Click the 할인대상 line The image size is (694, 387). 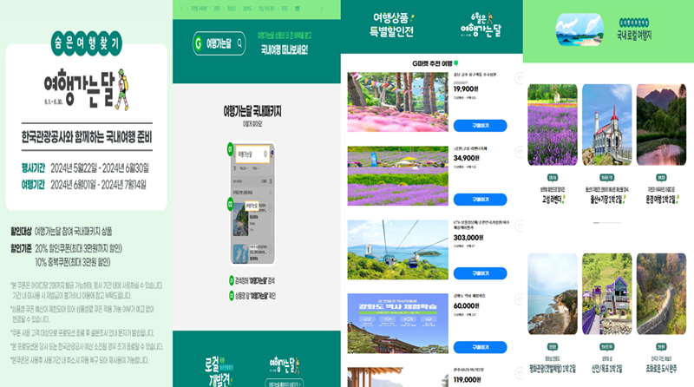(61, 232)
